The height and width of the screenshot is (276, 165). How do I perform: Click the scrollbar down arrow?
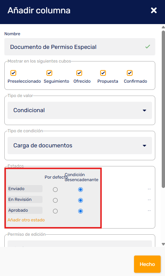(x=164, y=244)
